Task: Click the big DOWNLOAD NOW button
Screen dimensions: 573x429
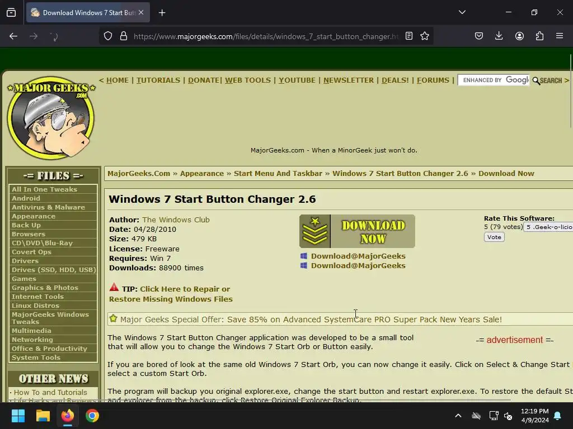Action: tap(357, 231)
